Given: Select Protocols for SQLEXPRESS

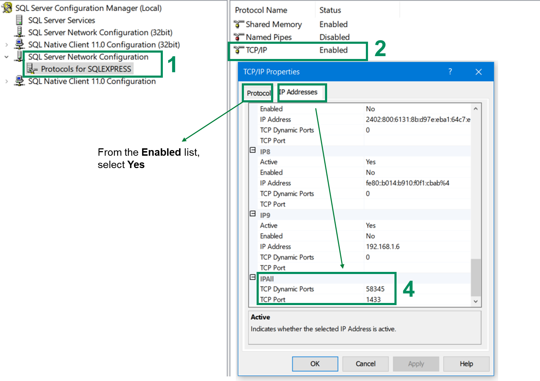Looking at the screenshot, I should click(86, 69).
